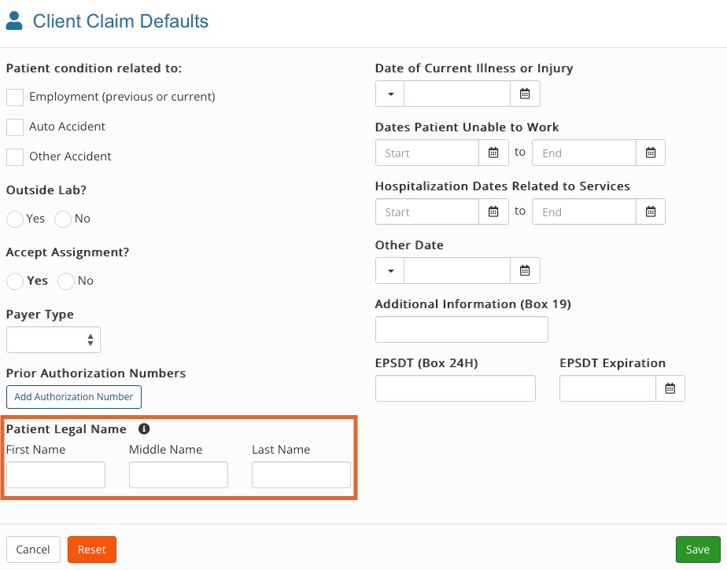Open the Payer Type dropdown
The width and height of the screenshot is (727, 570).
(x=54, y=340)
